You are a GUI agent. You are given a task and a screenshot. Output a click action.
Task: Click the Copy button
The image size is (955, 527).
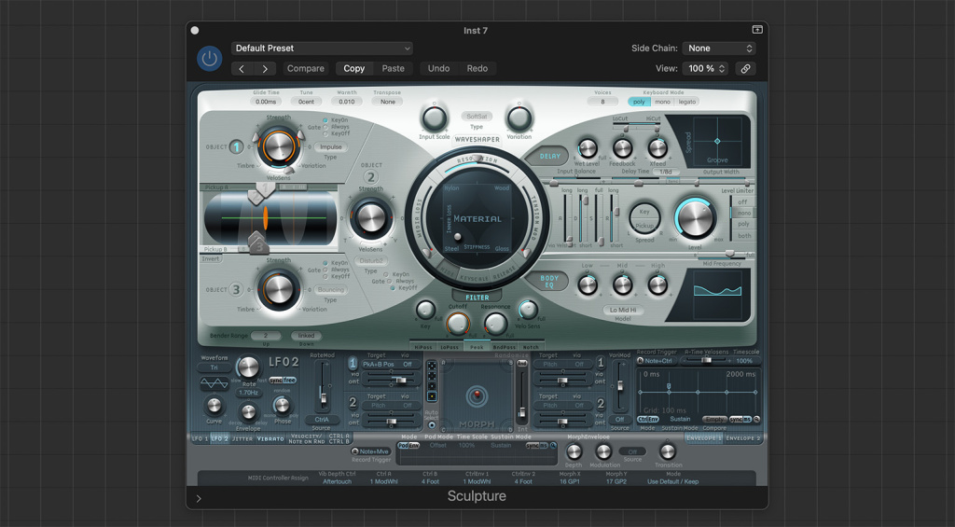tap(353, 69)
